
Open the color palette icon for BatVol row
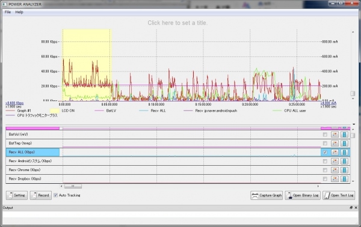pyautogui.click(x=335, y=135)
